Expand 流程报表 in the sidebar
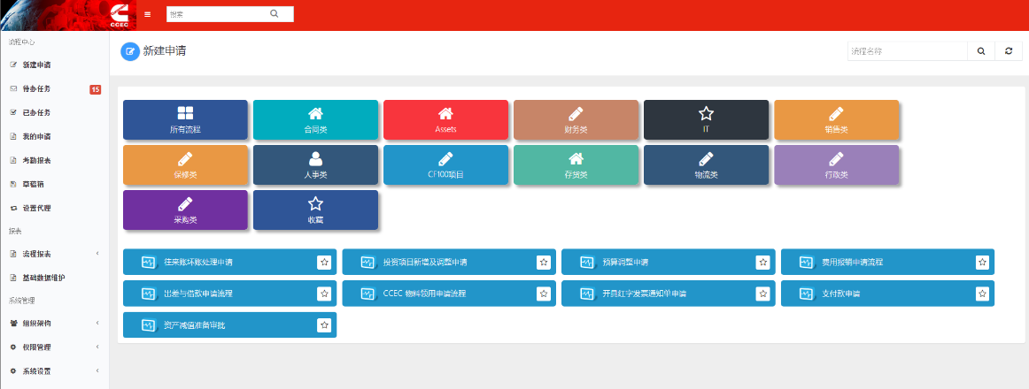 coord(54,254)
